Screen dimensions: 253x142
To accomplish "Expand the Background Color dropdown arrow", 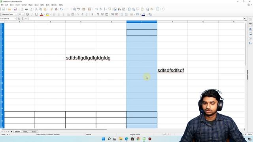I will 50,14.
